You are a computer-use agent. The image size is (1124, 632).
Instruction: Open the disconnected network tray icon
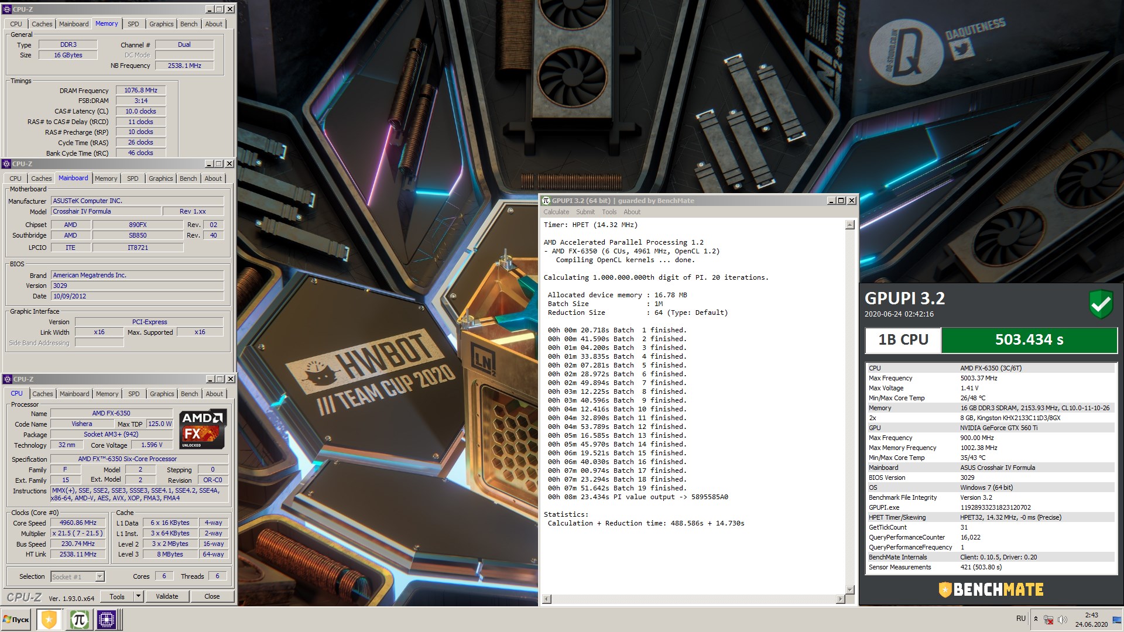[x=1048, y=619]
